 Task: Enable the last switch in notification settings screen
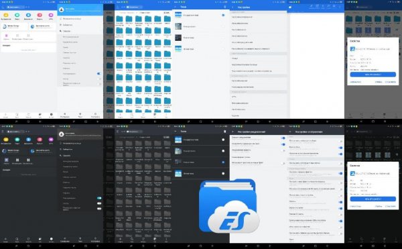point(283,163)
